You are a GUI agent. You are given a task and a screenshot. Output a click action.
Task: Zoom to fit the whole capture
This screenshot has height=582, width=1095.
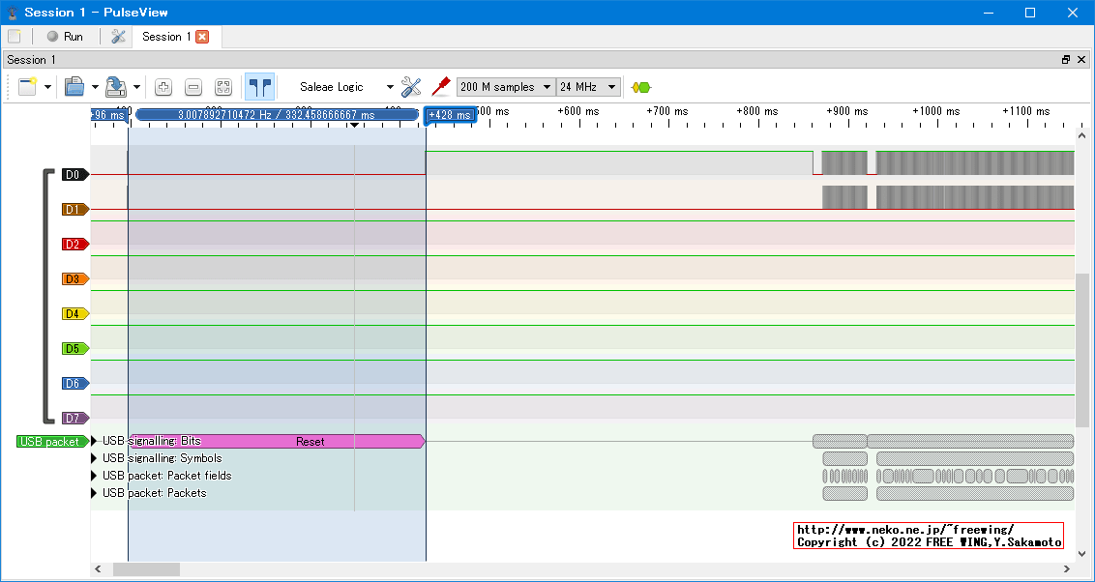[x=223, y=87]
